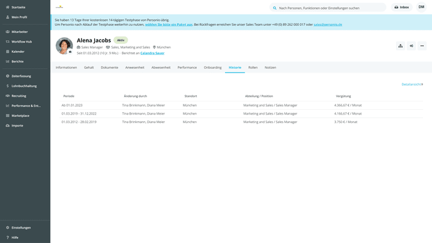The height and width of the screenshot is (243, 432).
Task: Click the DM user avatar menu
Action: pyautogui.click(x=421, y=7)
